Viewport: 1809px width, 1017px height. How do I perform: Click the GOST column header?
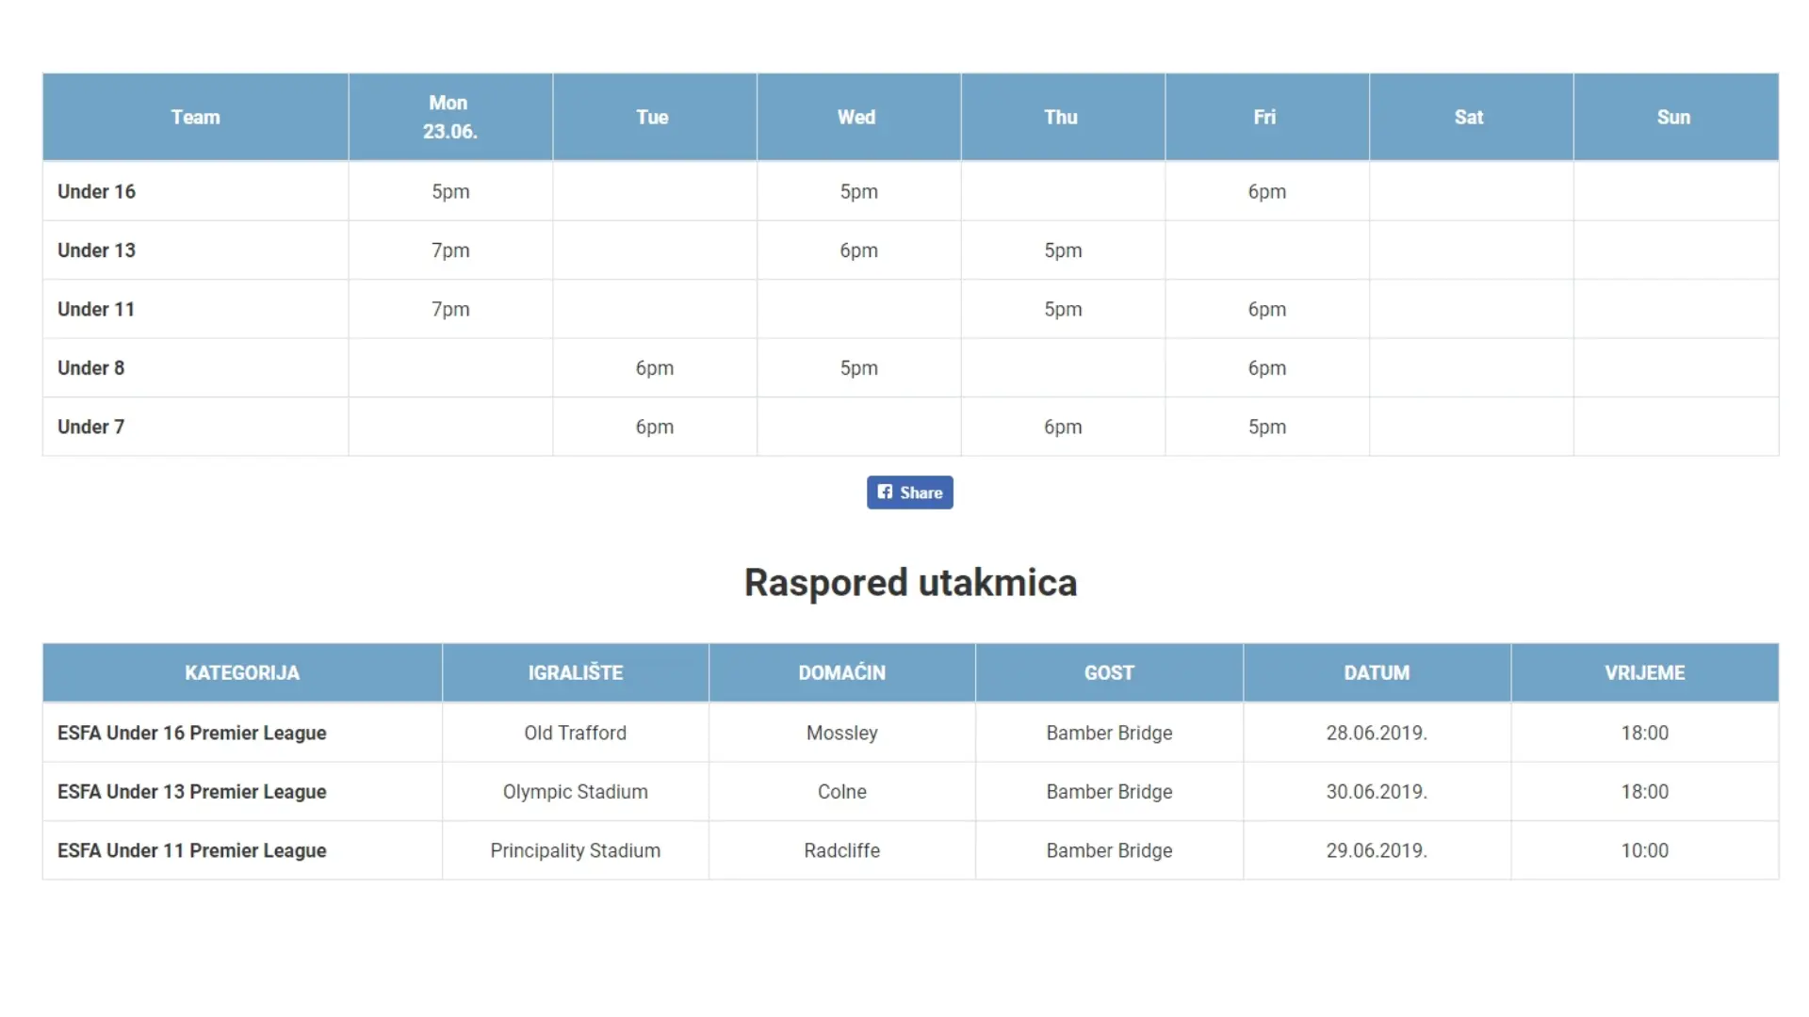click(1110, 672)
